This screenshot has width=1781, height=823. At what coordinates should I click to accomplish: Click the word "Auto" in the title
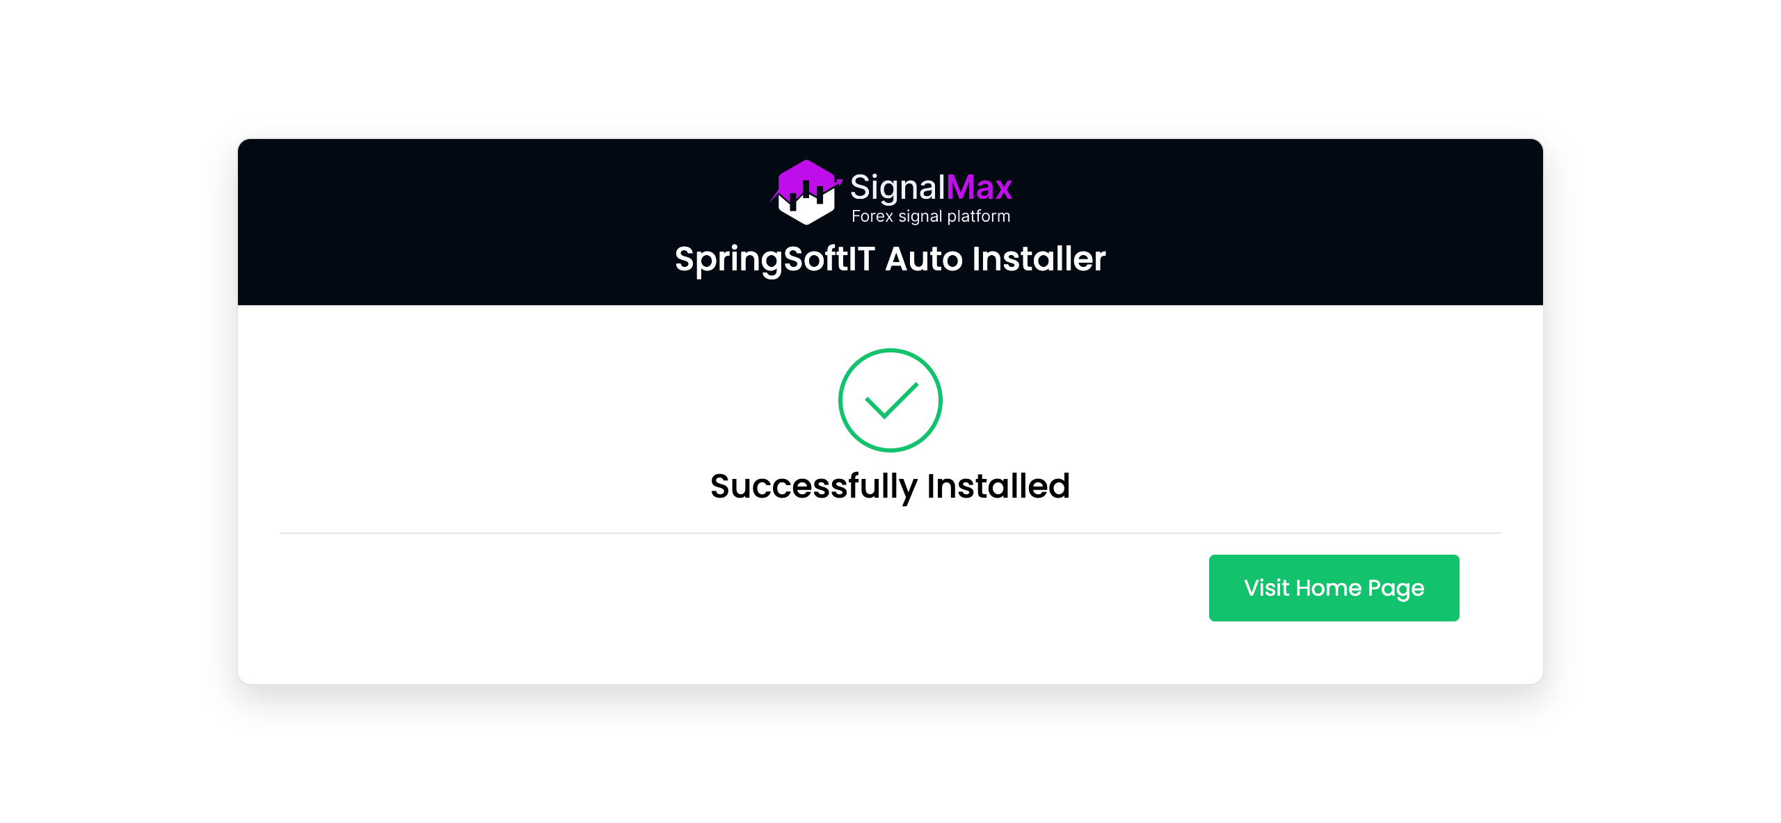click(x=924, y=259)
